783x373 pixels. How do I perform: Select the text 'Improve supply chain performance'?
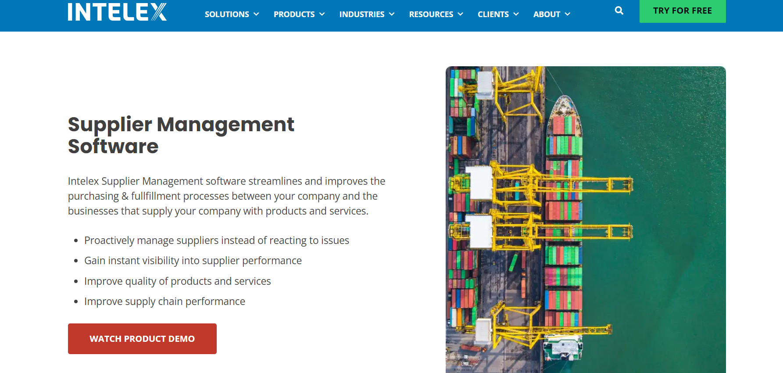(x=164, y=301)
